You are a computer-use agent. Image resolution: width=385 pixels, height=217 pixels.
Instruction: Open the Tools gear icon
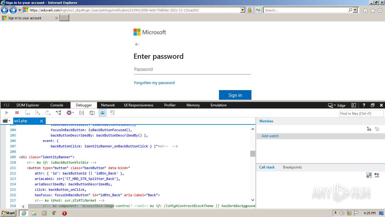(x=380, y=11)
